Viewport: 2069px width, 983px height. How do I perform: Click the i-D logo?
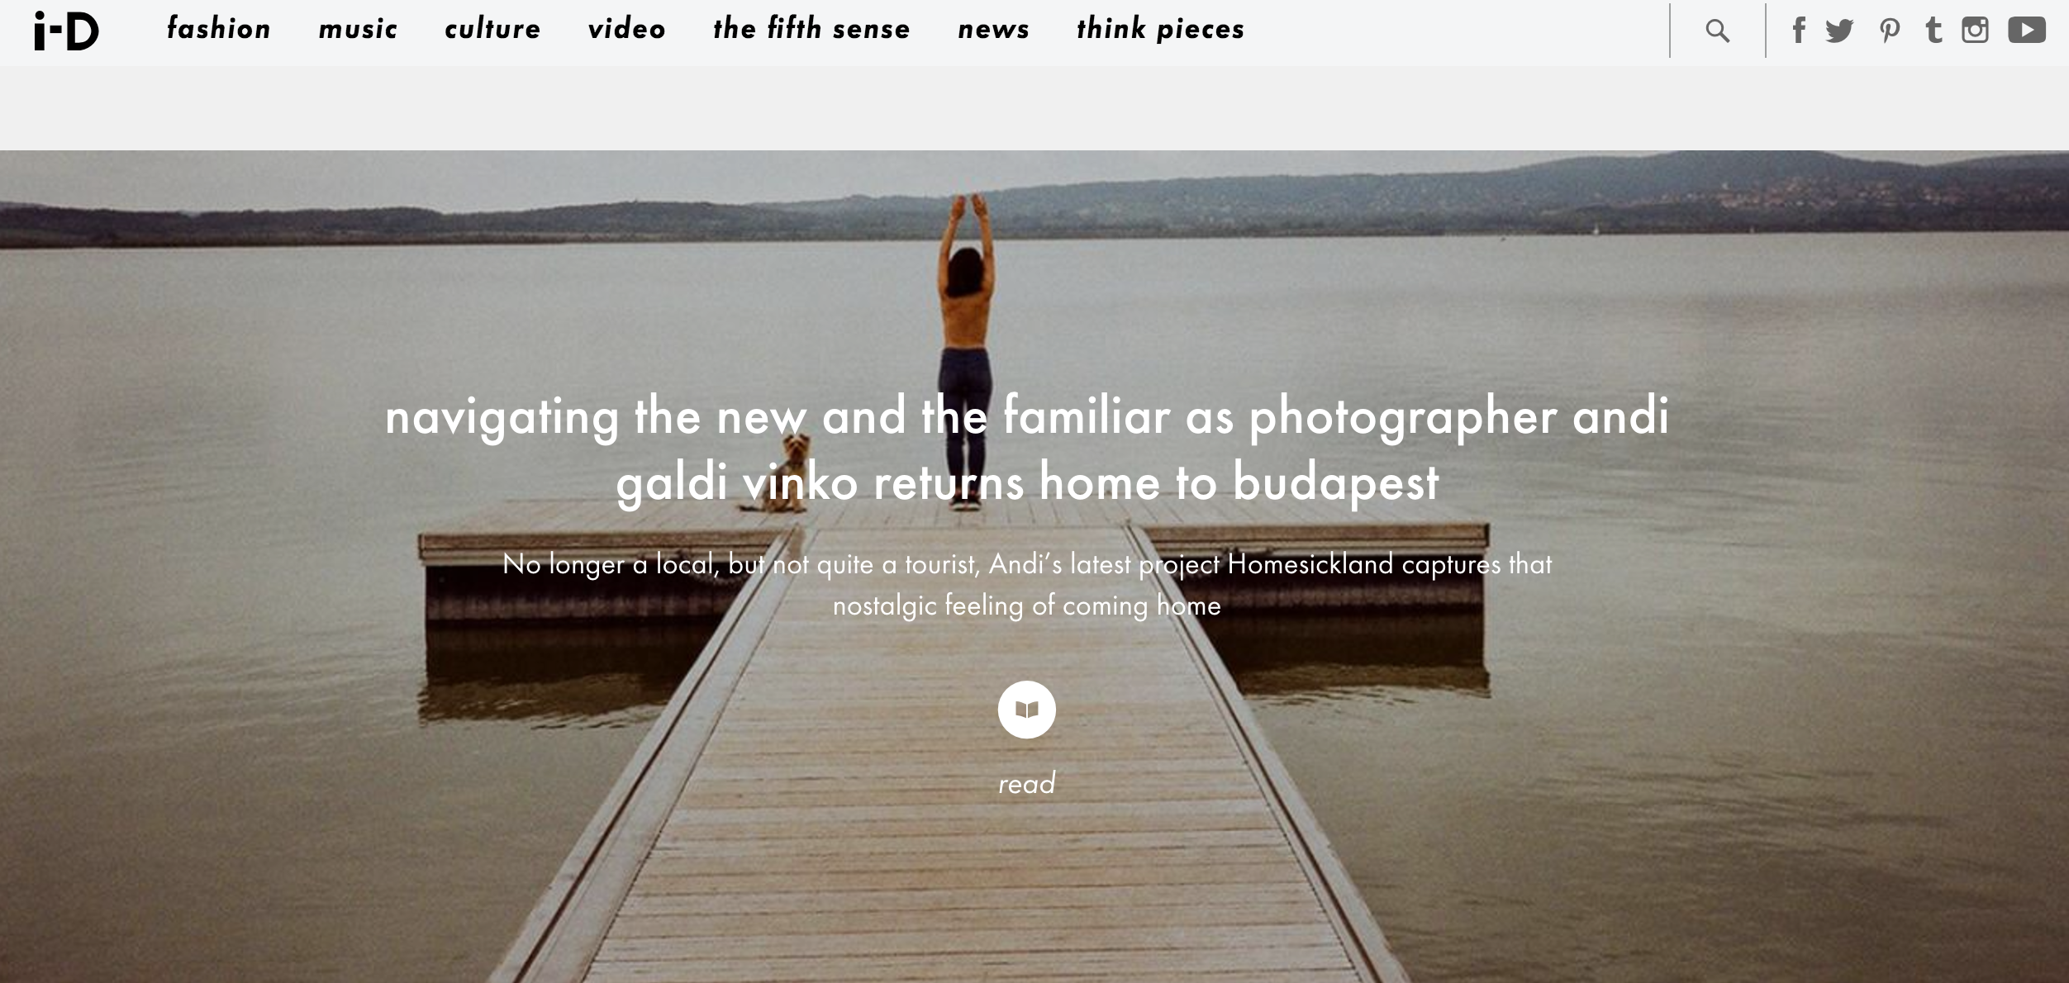66,31
